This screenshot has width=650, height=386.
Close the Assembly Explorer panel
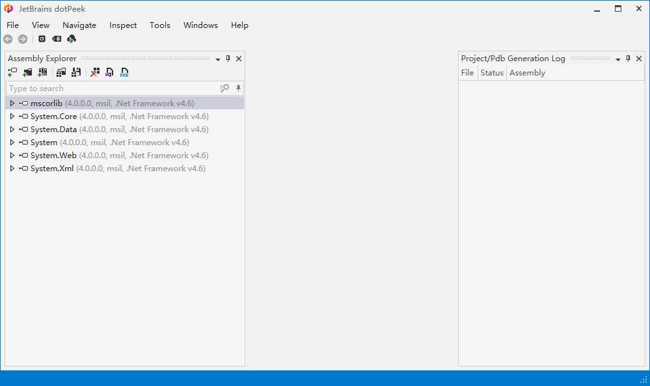pyautogui.click(x=239, y=59)
